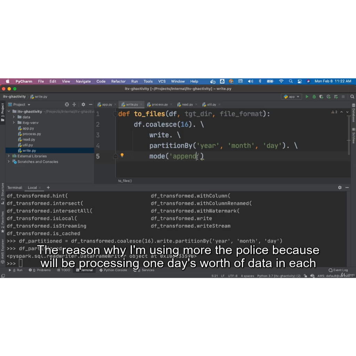Open the Refactor menu
The image size is (356, 356).
tap(118, 81)
